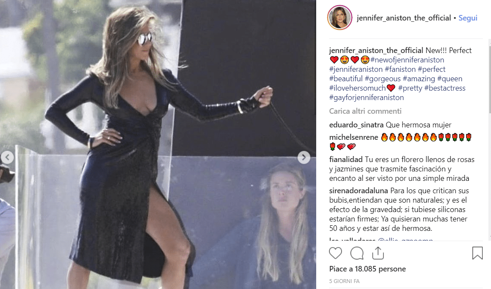Open hashtag #bestactress

(445, 88)
